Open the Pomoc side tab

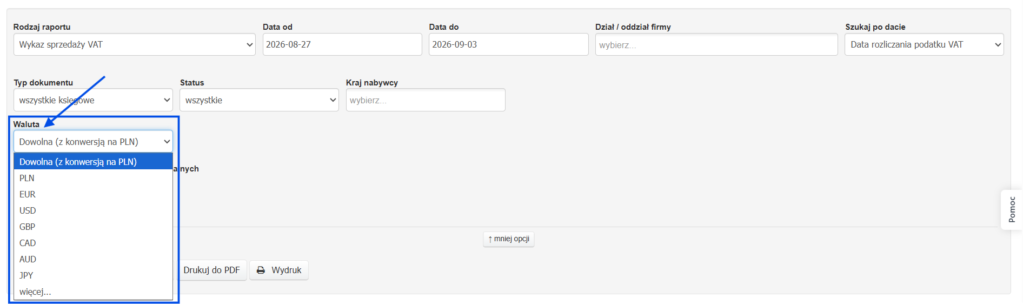[x=1012, y=210]
